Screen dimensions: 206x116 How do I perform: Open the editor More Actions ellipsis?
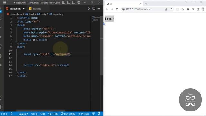click(99, 9)
